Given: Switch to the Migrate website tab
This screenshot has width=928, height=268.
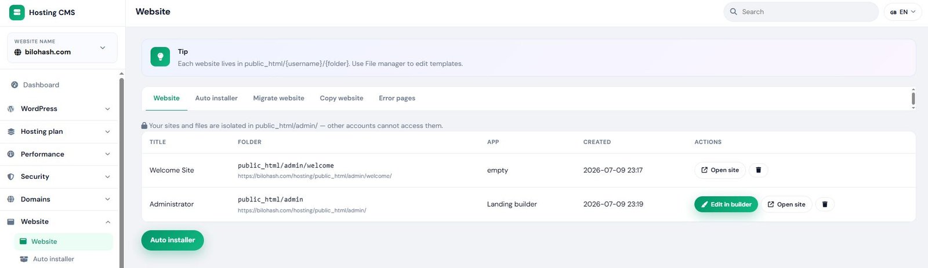Looking at the screenshot, I should tap(278, 98).
